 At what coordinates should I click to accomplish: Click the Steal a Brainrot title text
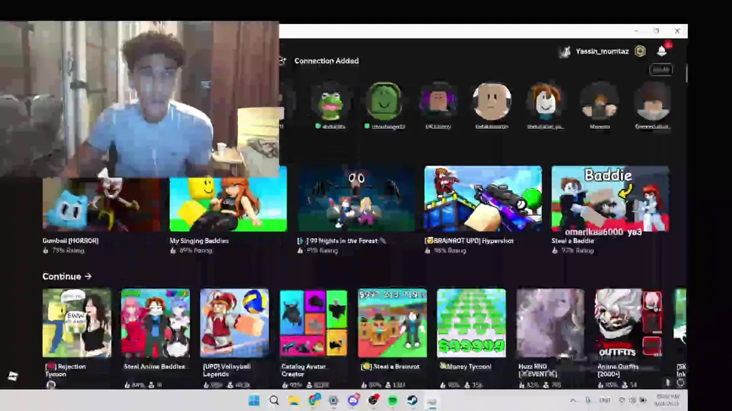392,366
